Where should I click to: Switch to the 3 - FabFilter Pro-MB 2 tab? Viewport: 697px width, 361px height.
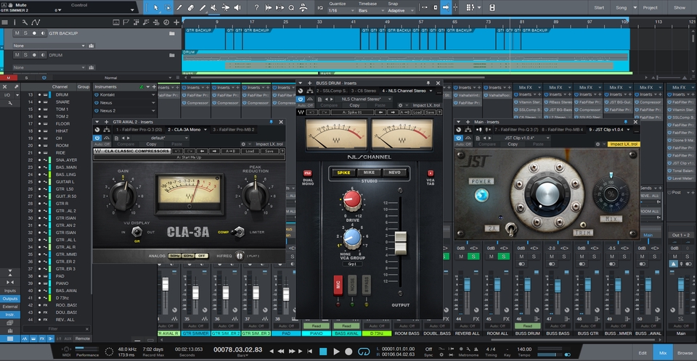coord(234,130)
